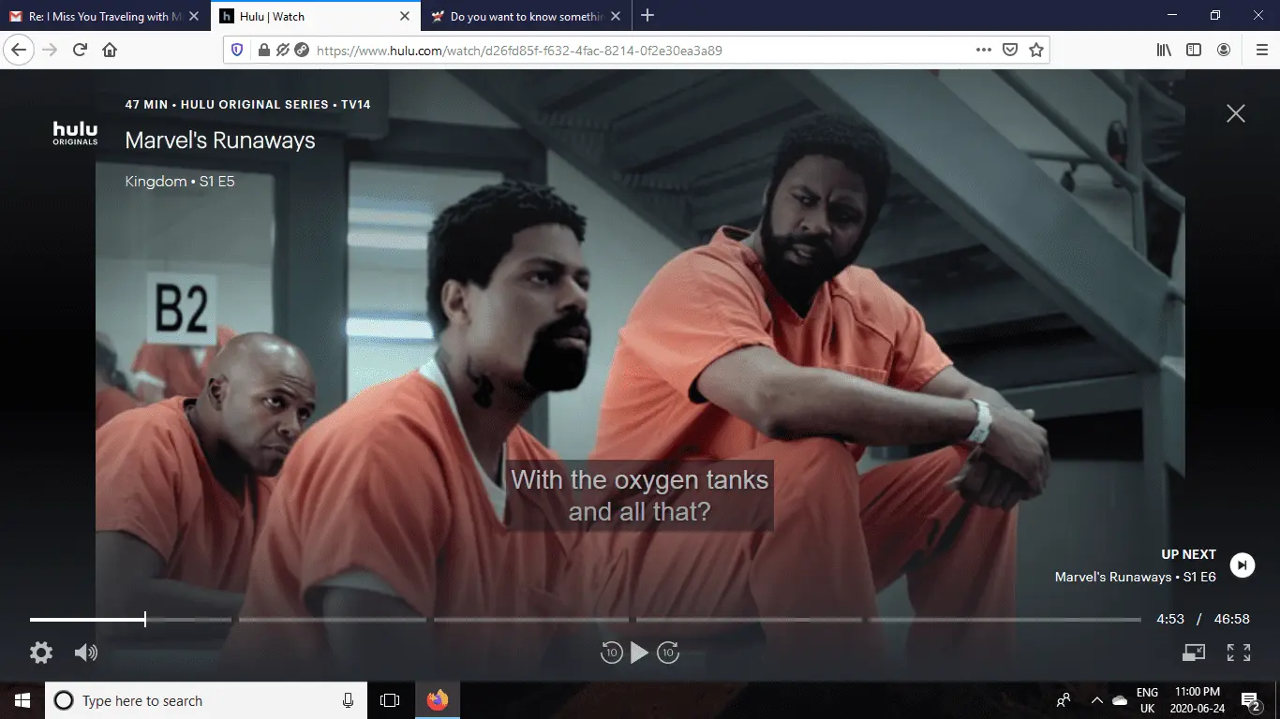Rewind video by 10 seconds
This screenshot has width=1280, height=719.
click(x=611, y=653)
